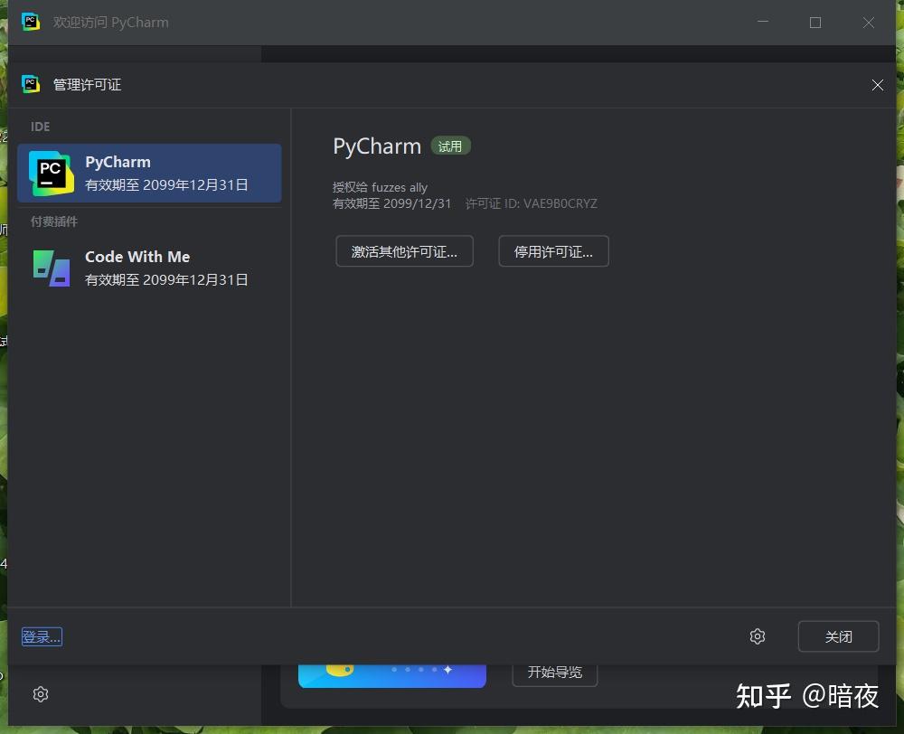Select the PyCharm entry in the IDE list
This screenshot has width=904, height=734.
pyautogui.click(x=149, y=171)
